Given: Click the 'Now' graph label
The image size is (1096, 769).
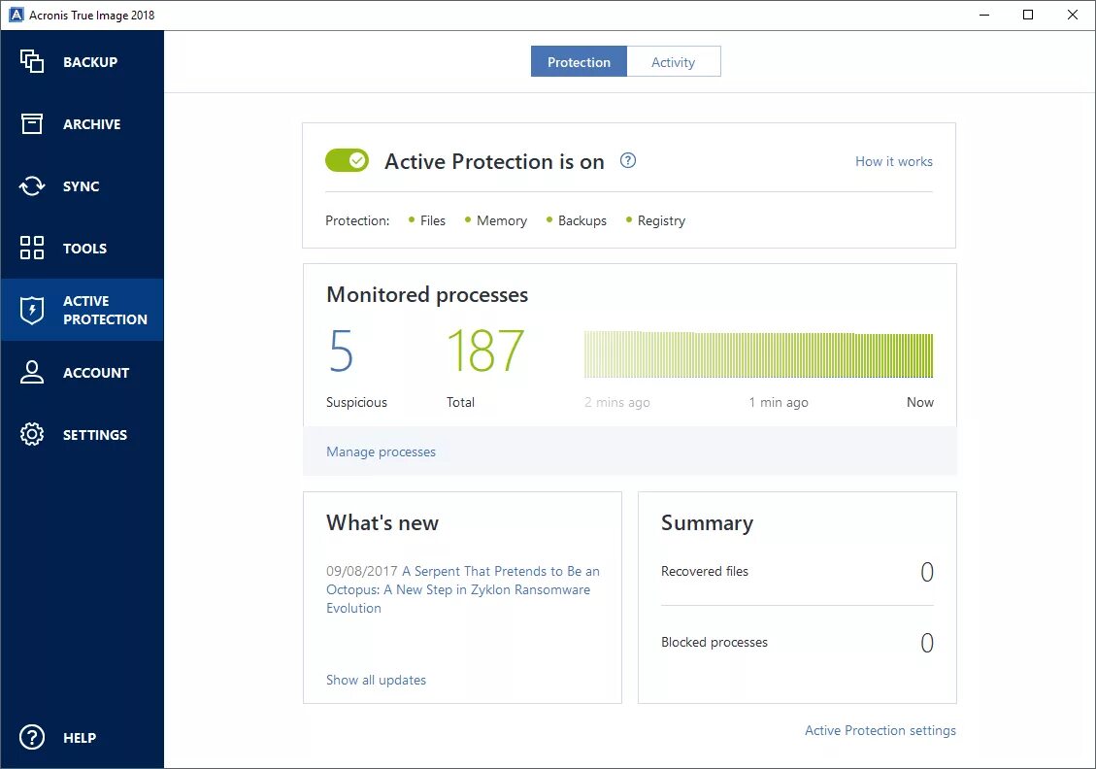Looking at the screenshot, I should point(920,402).
